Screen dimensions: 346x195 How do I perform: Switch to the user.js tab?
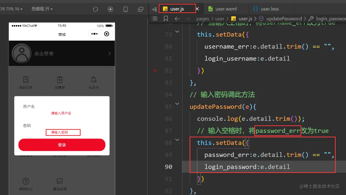[177, 9]
